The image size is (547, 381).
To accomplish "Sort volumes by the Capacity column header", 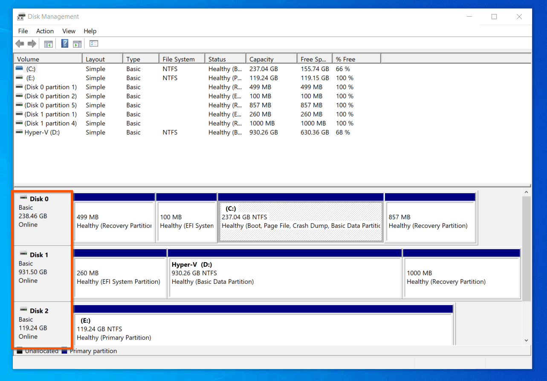I will point(261,59).
